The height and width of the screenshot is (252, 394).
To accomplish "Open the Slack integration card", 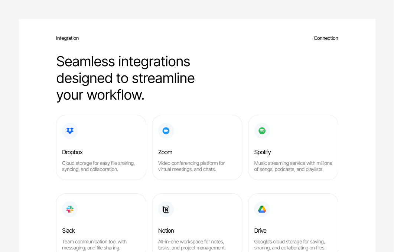I will tap(101, 223).
